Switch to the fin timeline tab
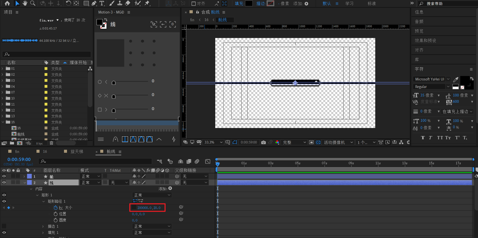 tap(17, 151)
